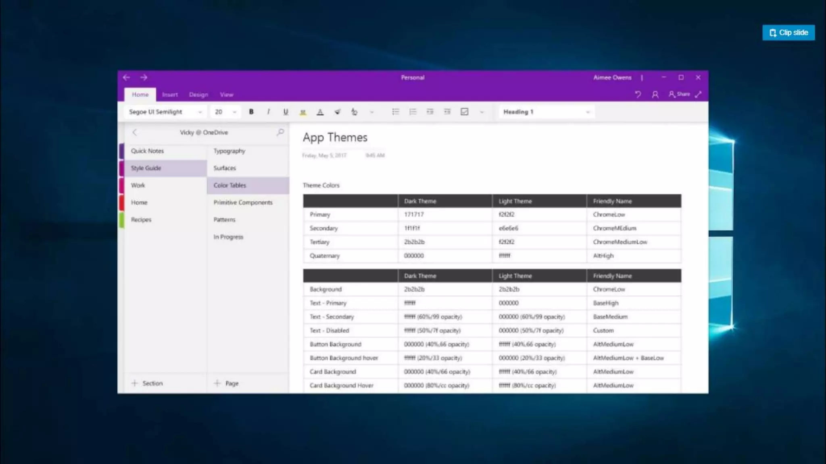826x464 pixels.
Task: Click the Friday, May 5, 2017 date
Action: tap(324, 155)
